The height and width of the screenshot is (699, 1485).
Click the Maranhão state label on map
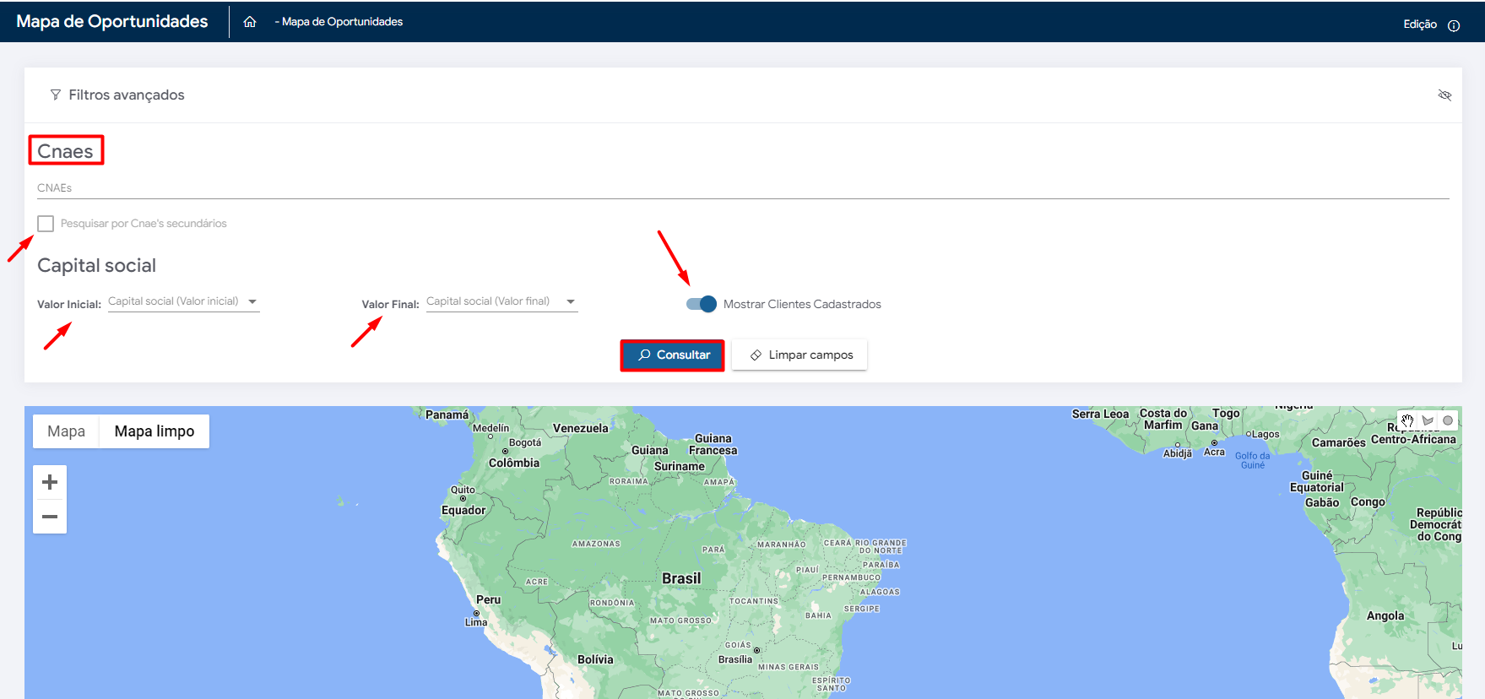(782, 545)
